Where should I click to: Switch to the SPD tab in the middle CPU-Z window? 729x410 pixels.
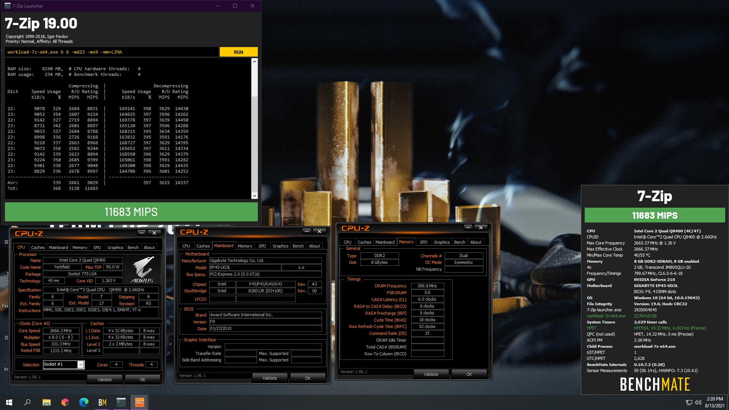click(262, 246)
